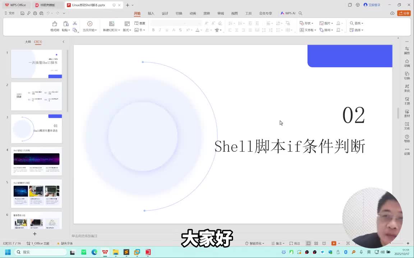Viewport: 414px width, 258px height.
Task: Expand the font color A dropdown arrow
Action: [x=201, y=30]
